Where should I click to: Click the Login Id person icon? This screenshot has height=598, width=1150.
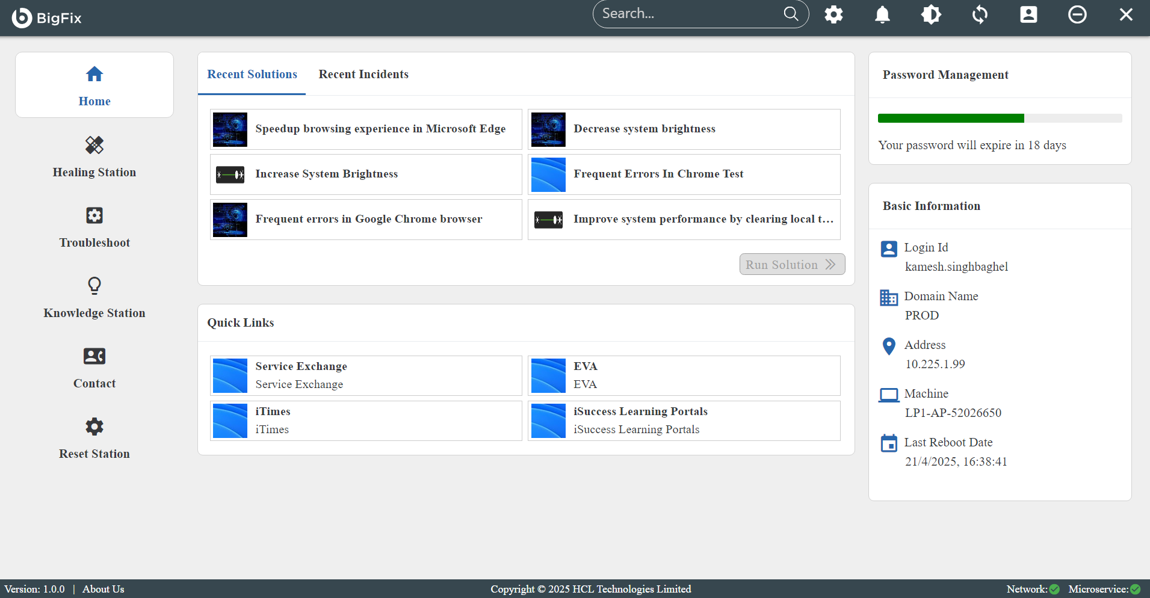point(889,249)
